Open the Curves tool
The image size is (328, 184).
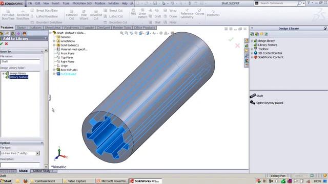(199, 12)
